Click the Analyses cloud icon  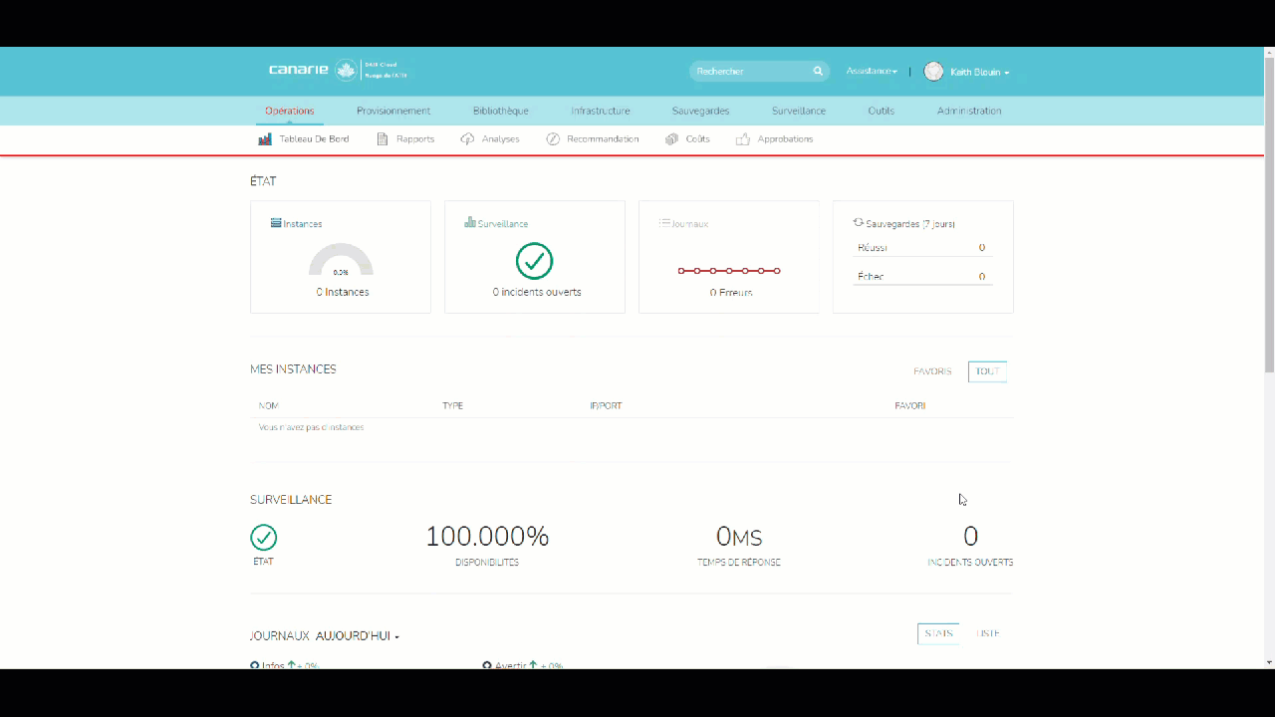point(467,139)
